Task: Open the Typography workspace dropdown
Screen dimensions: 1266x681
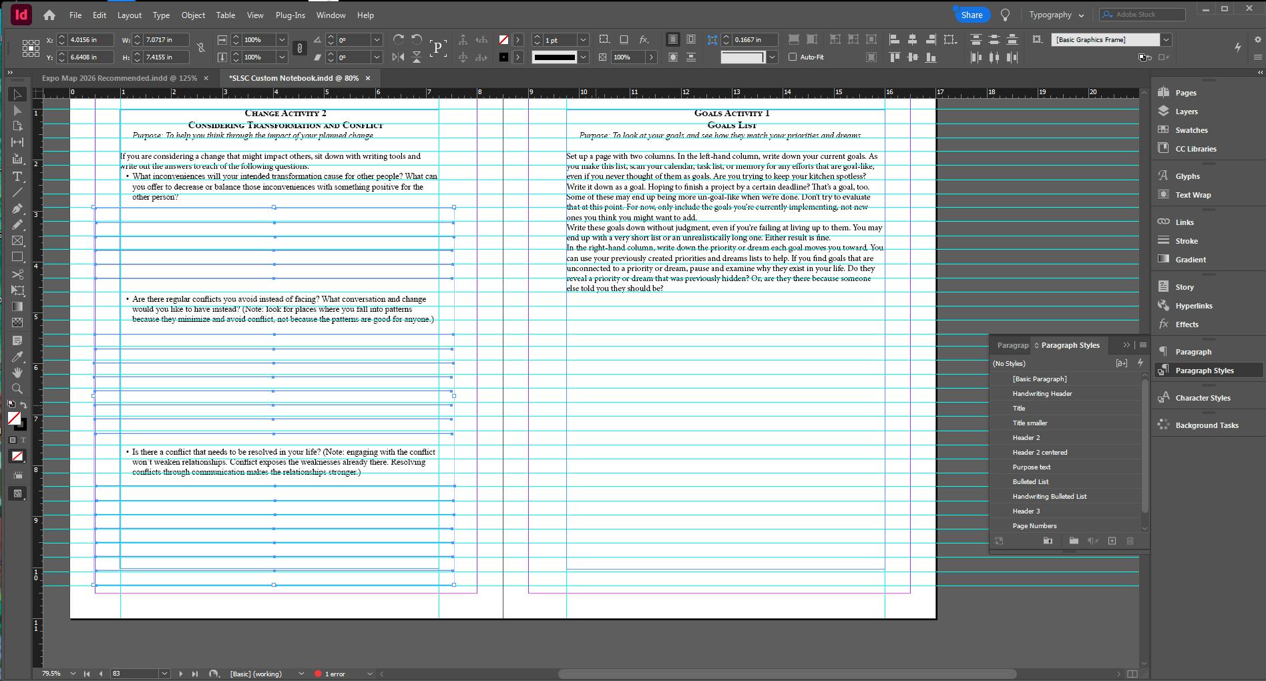Action: tap(1056, 15)
